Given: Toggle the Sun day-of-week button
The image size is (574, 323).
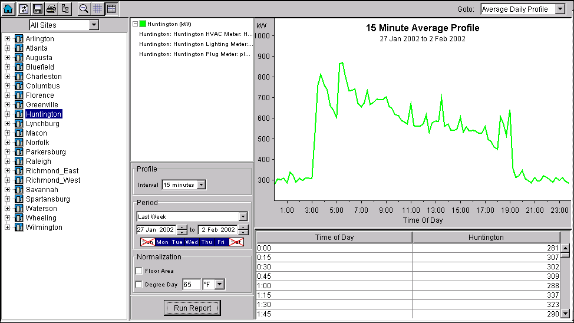Looking at the screenshot, I should click(x=147, y=242).
